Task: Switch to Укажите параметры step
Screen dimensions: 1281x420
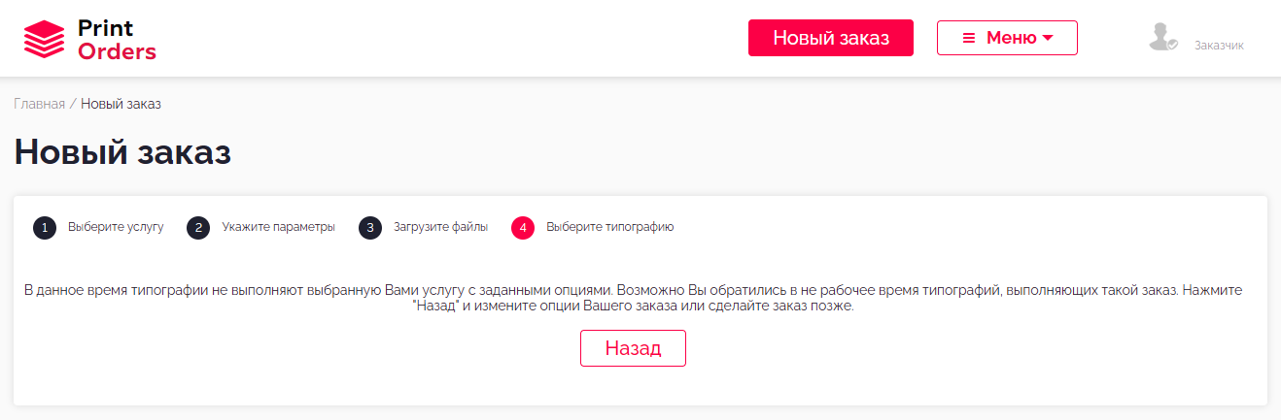Action: (x=278, y=227)
